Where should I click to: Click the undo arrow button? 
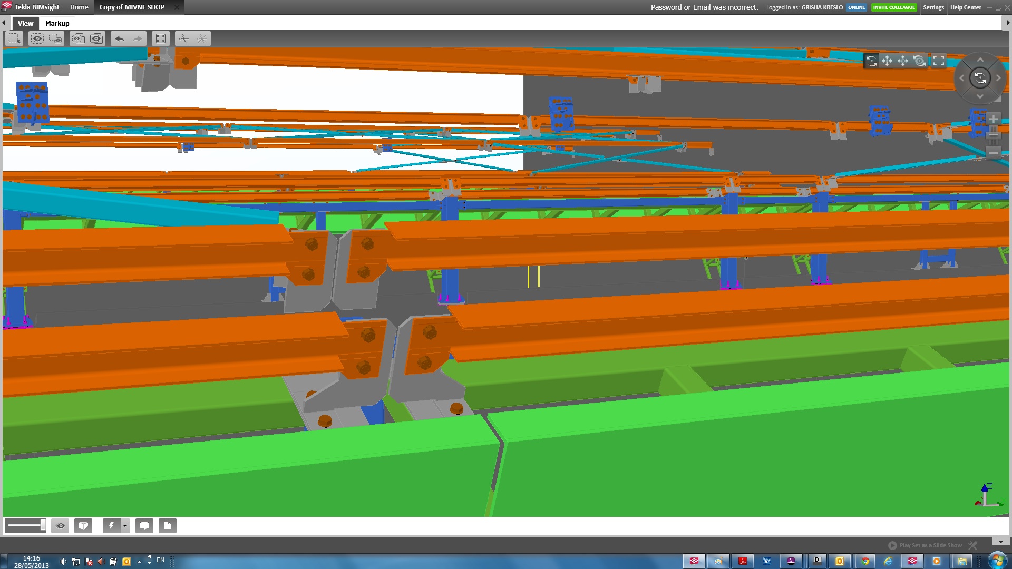[x=120, y=38]
